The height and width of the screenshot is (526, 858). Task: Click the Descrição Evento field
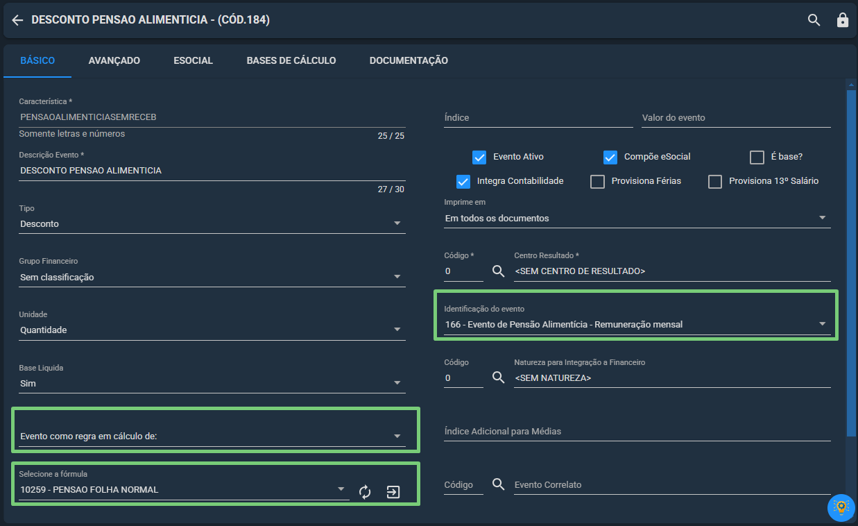tap(212, 171)
